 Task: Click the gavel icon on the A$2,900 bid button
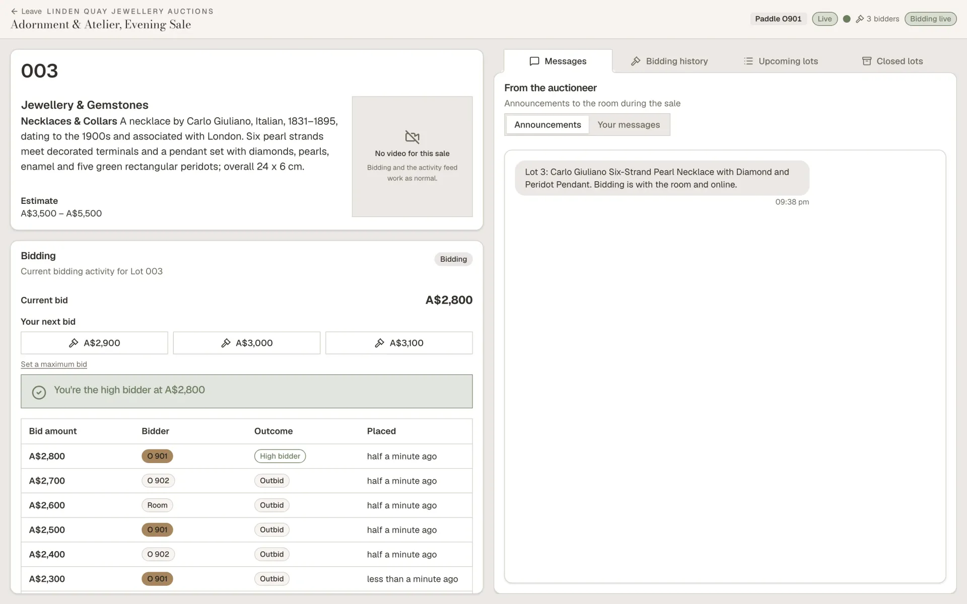point(74,343)
